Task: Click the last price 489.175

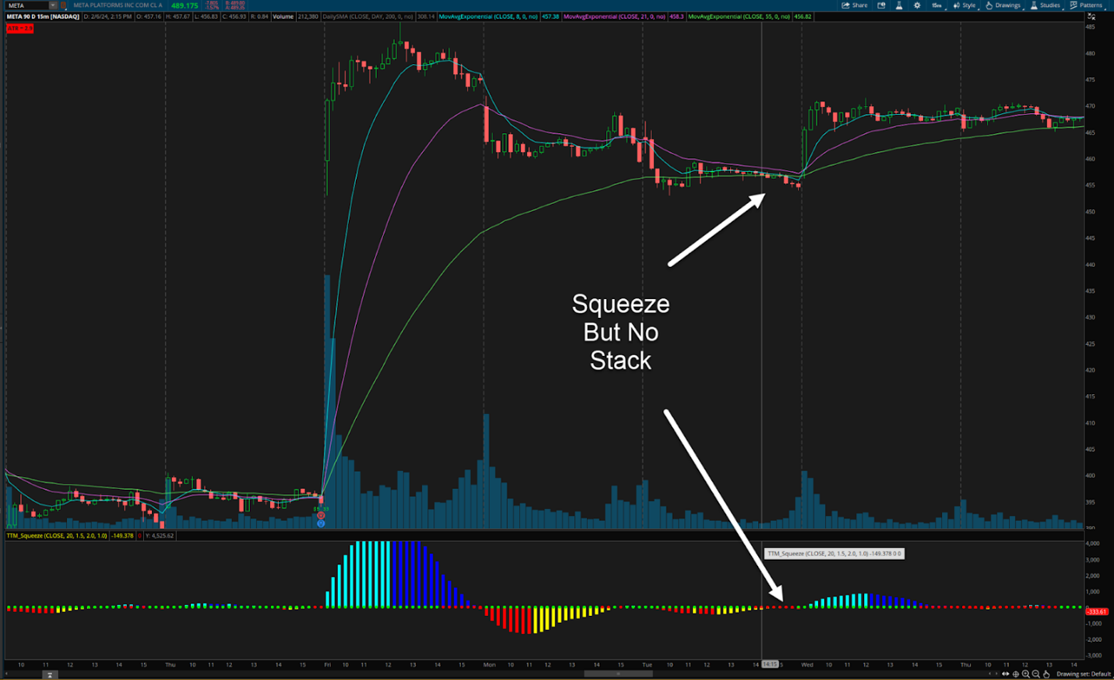Action: [185, 5]
